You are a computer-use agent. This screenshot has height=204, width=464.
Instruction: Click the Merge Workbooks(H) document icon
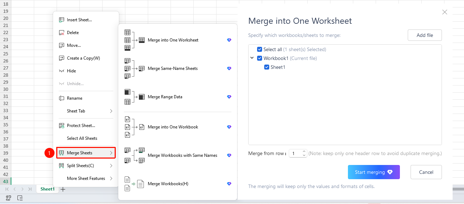pos(135,184)
